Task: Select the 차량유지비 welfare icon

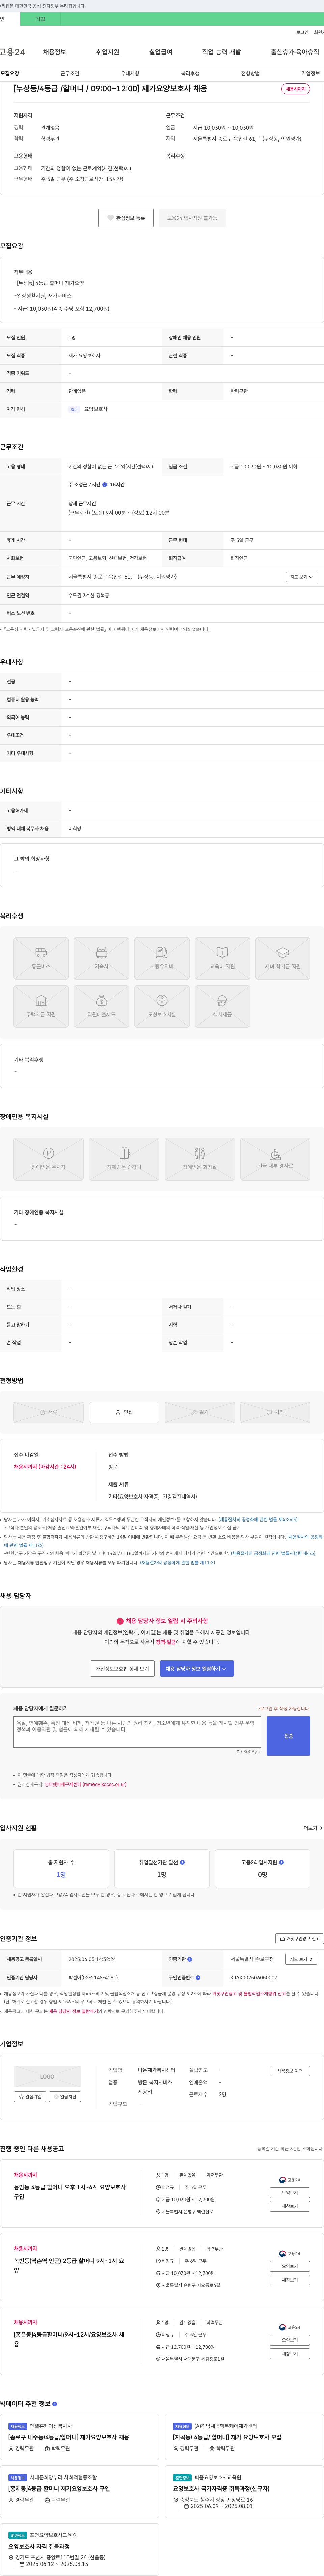Action: (x=162, y=958)
